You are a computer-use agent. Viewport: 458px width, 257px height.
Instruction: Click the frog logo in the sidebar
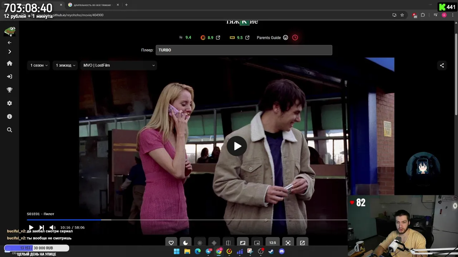click(x=10, y=31)
